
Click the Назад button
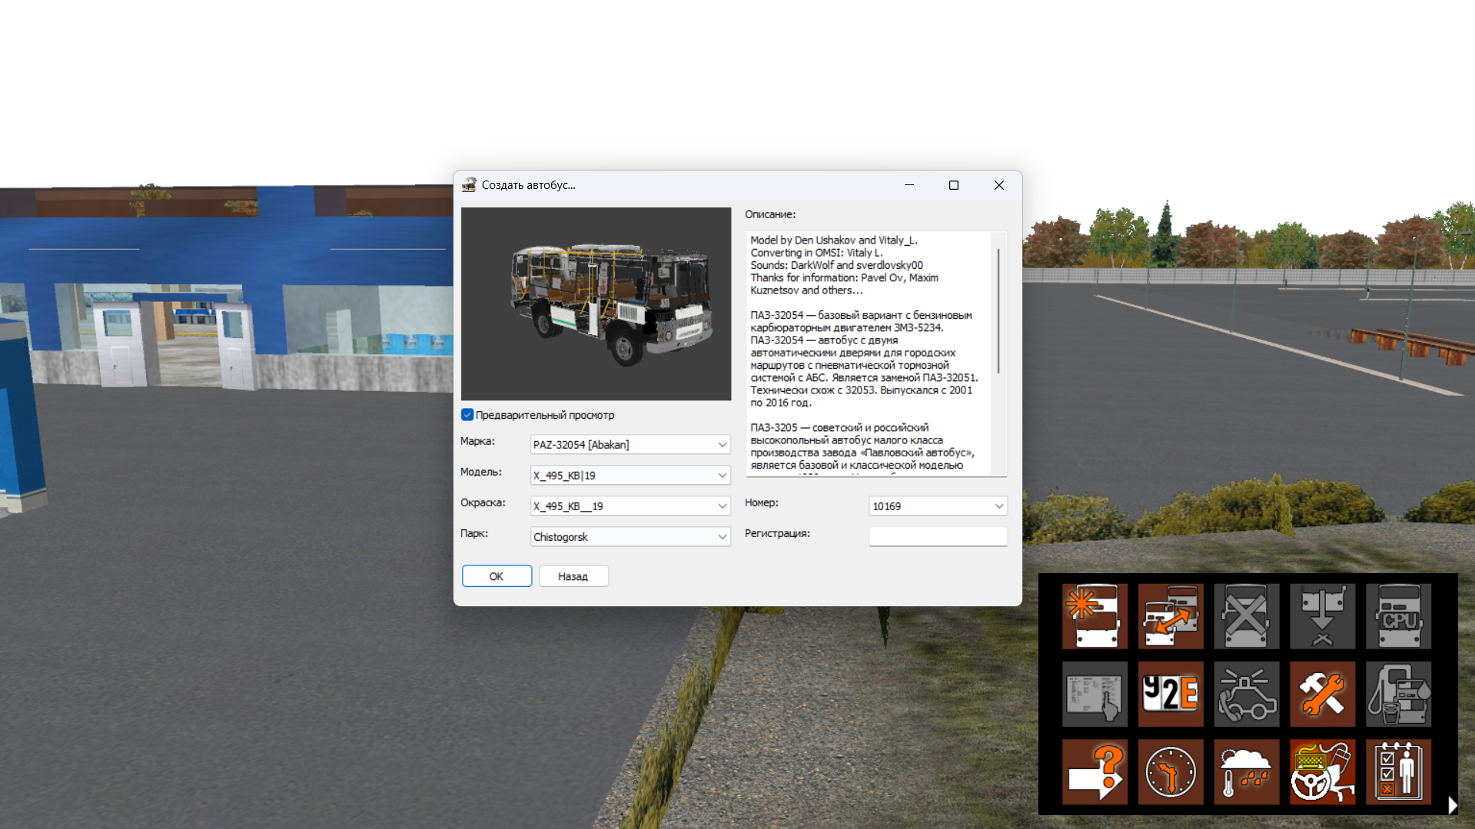(x=573, y=576)
